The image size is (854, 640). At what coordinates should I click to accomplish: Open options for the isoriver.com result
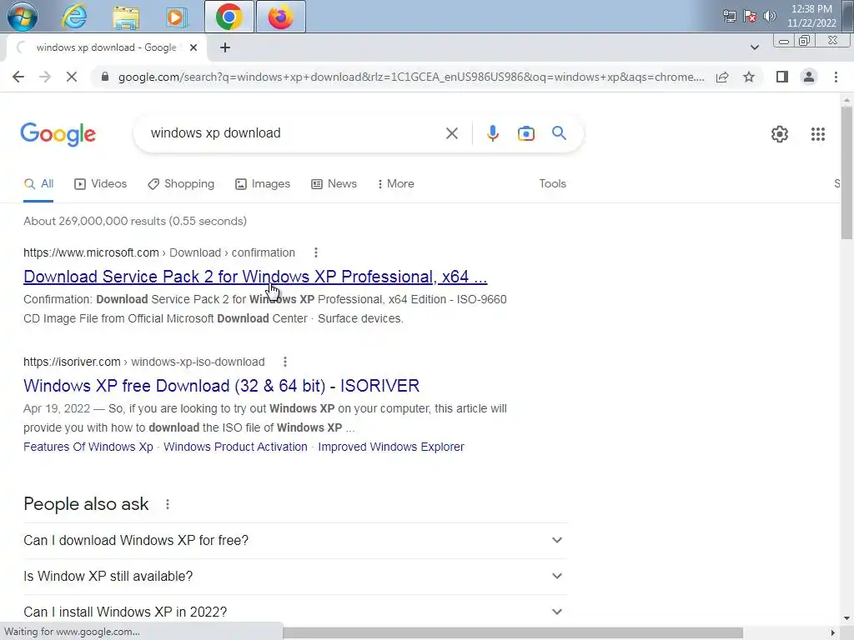285,362
